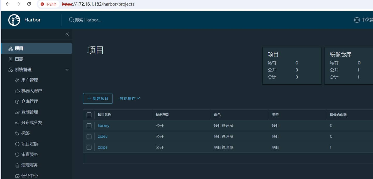Screen dimensions: 373x179
Task: Open the zjdev project link
Action: (103, 136)
